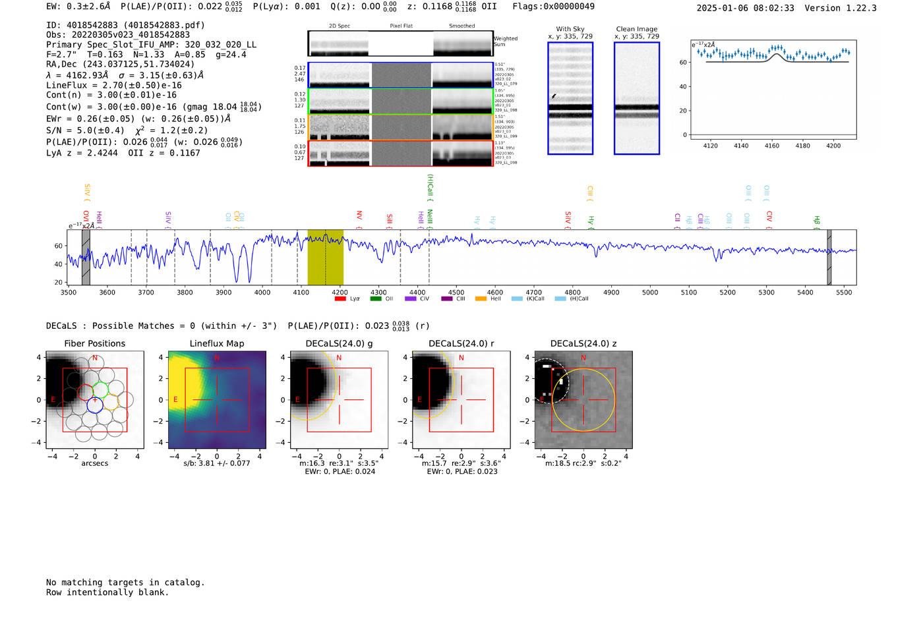Select the DECaLS r-band cutout
Viewport: 923px width, 628px height.
click(x=461, y=400)
